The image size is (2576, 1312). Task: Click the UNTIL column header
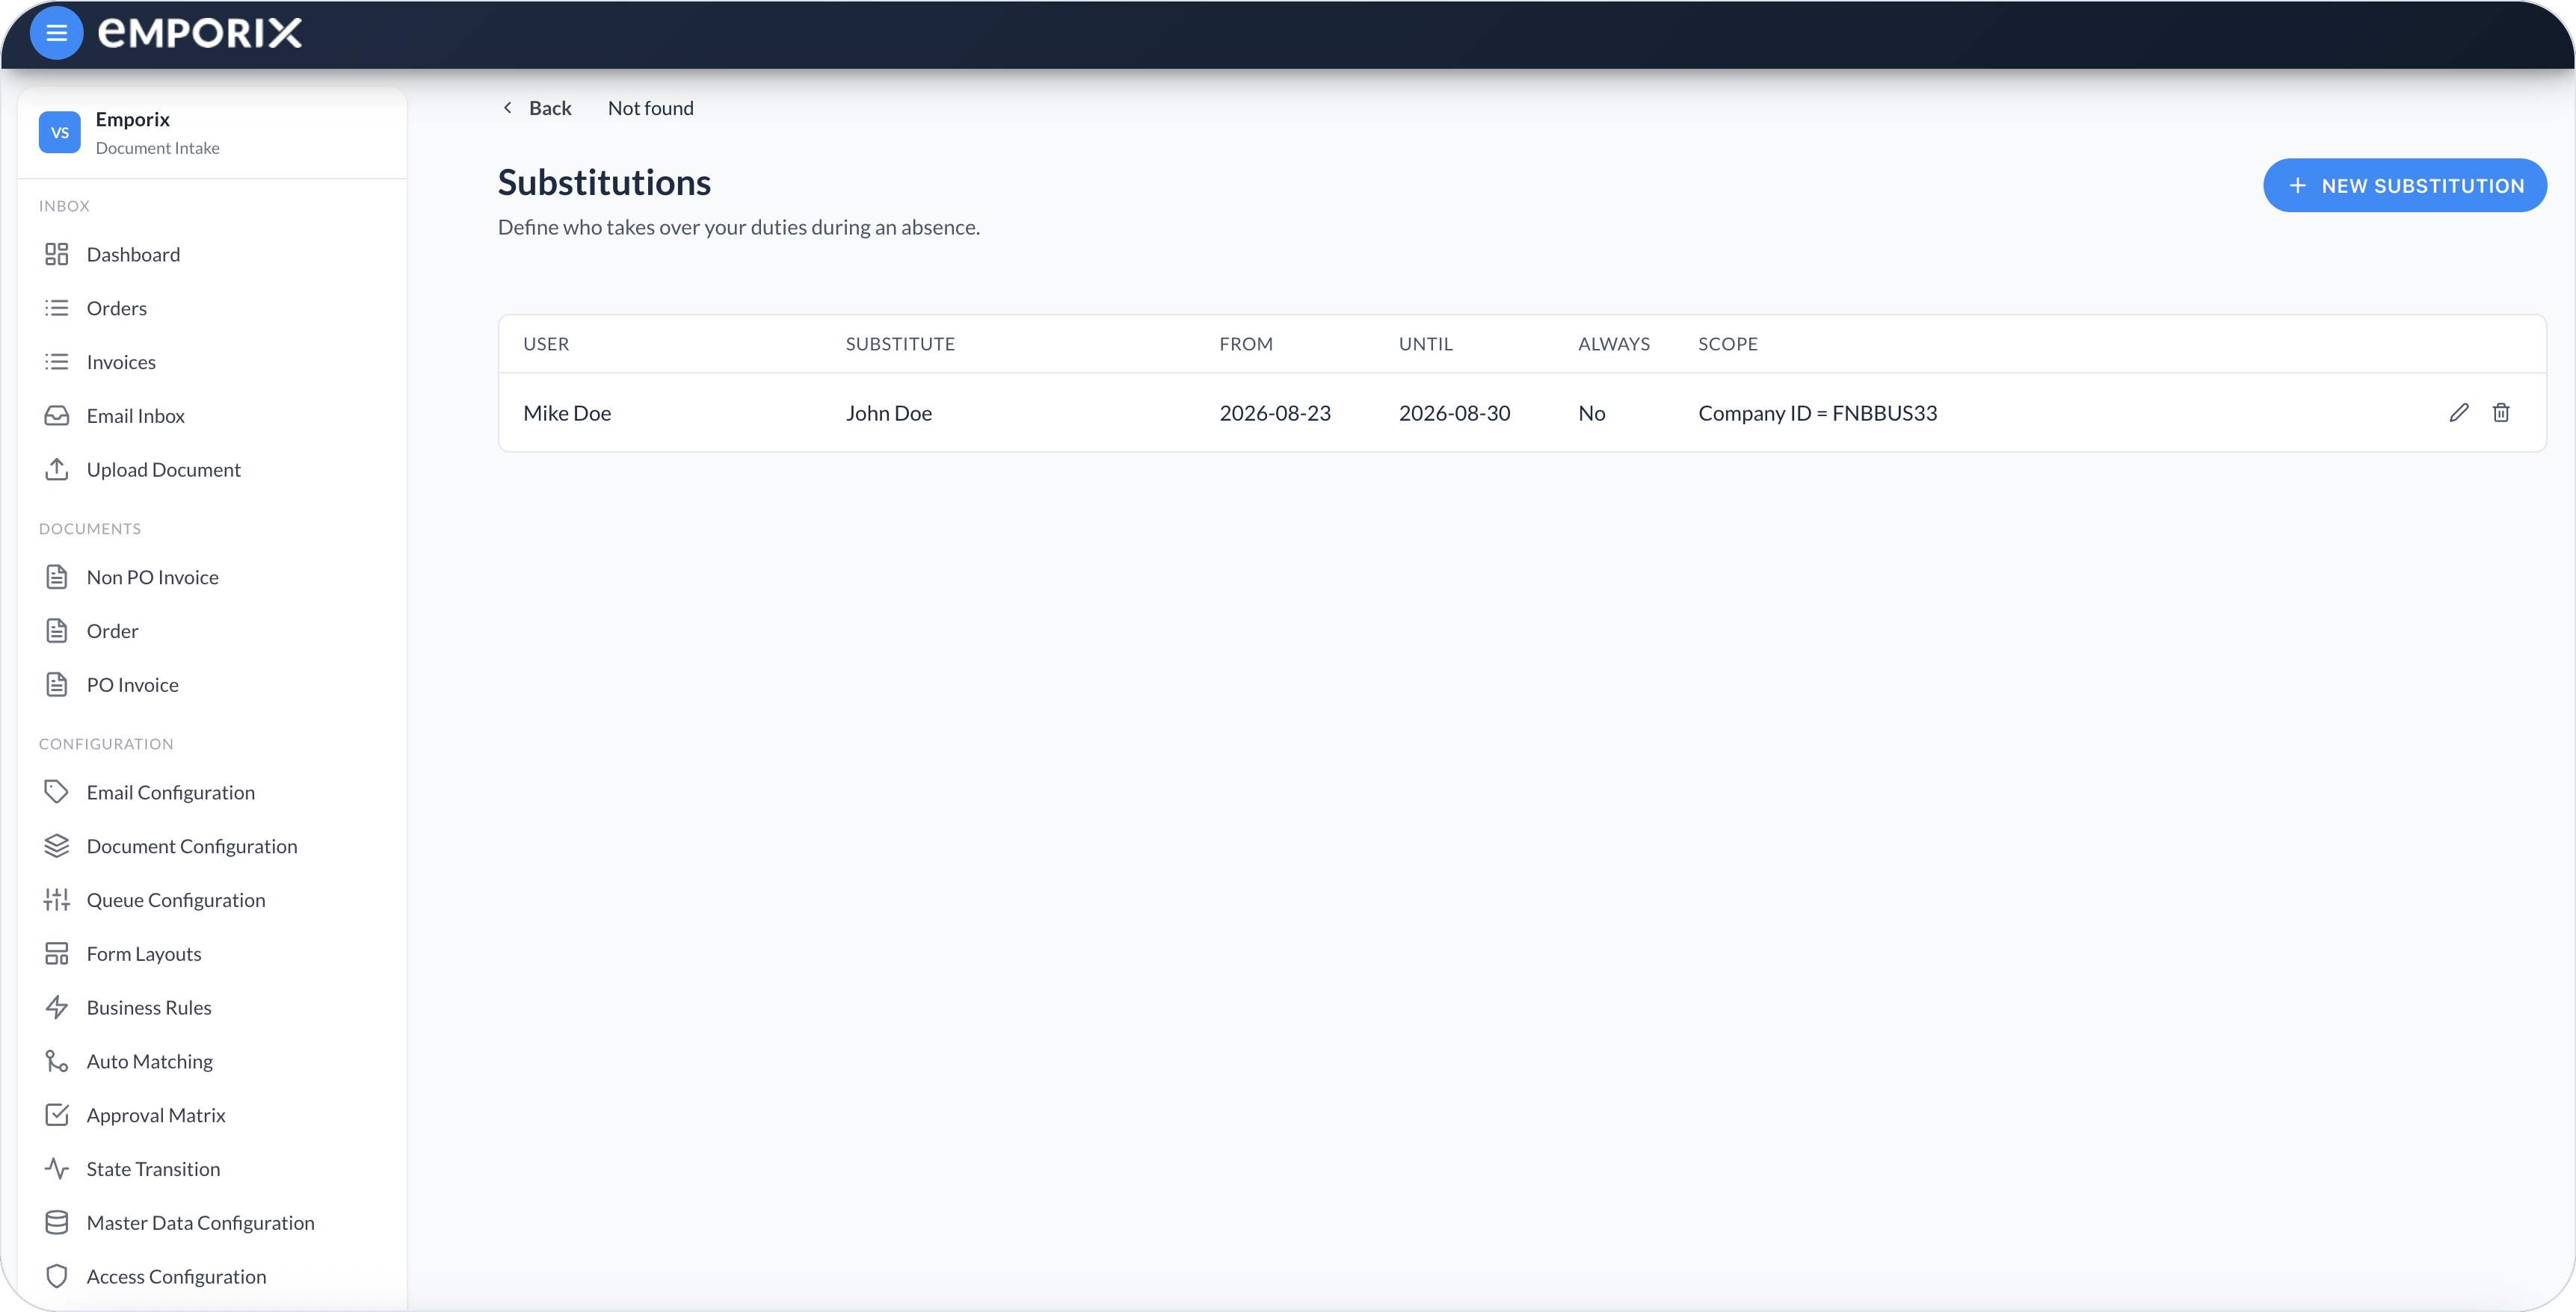pos(1425,344)
